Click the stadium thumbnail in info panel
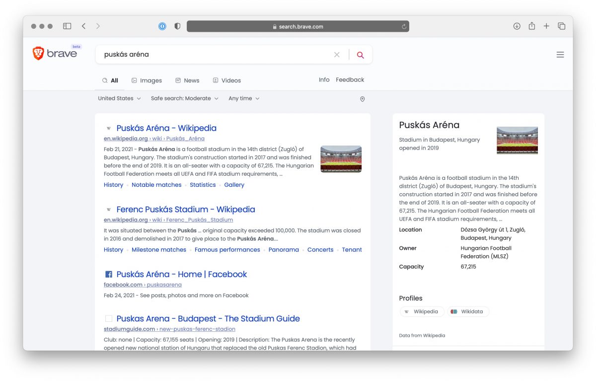The height and width of the screenshot is (381, 596). coord(517,140)
